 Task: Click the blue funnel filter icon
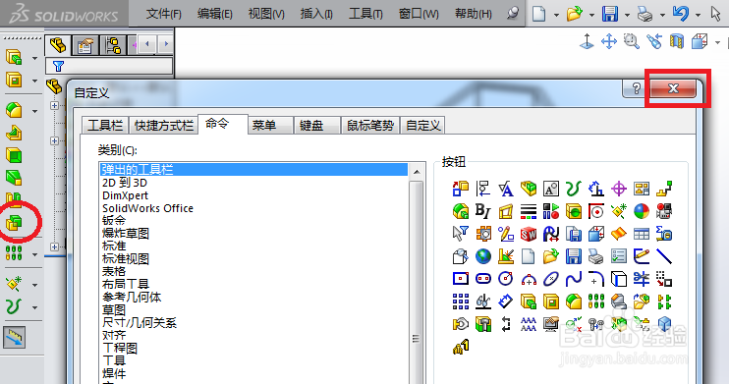[x=59, y=66]
